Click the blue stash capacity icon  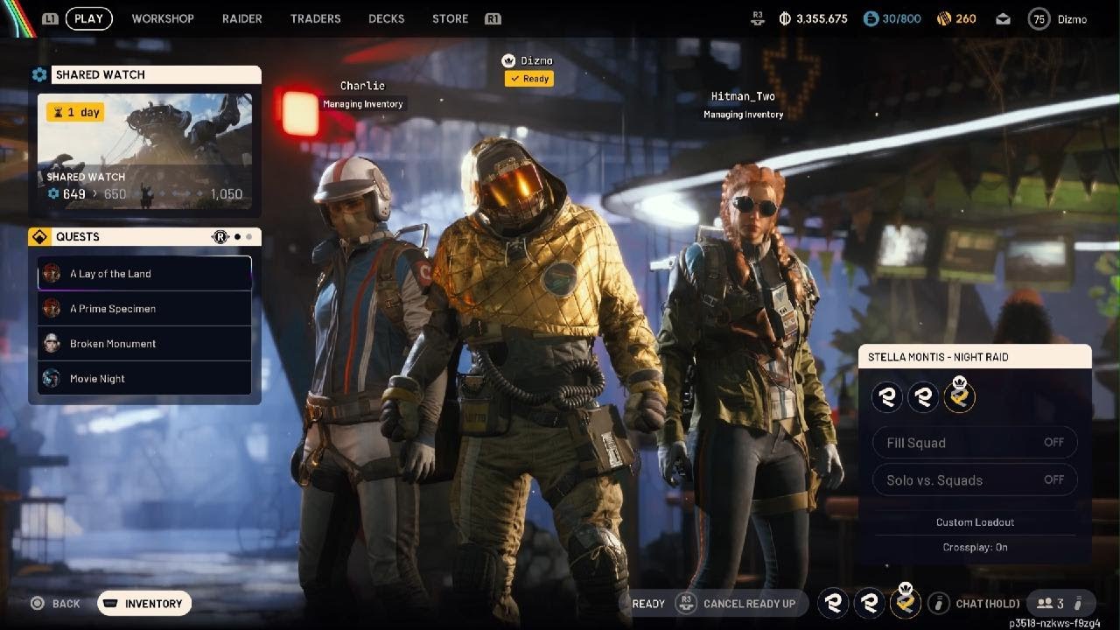click(871, 18)
